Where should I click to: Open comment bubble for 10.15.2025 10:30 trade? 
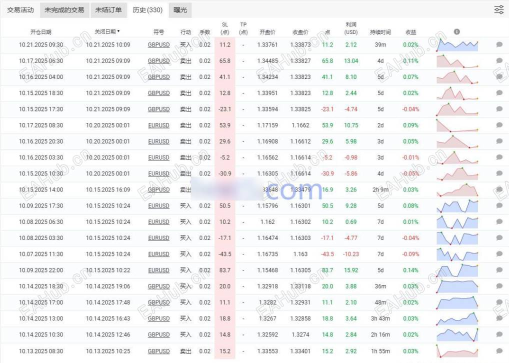(x=499, y=173)
